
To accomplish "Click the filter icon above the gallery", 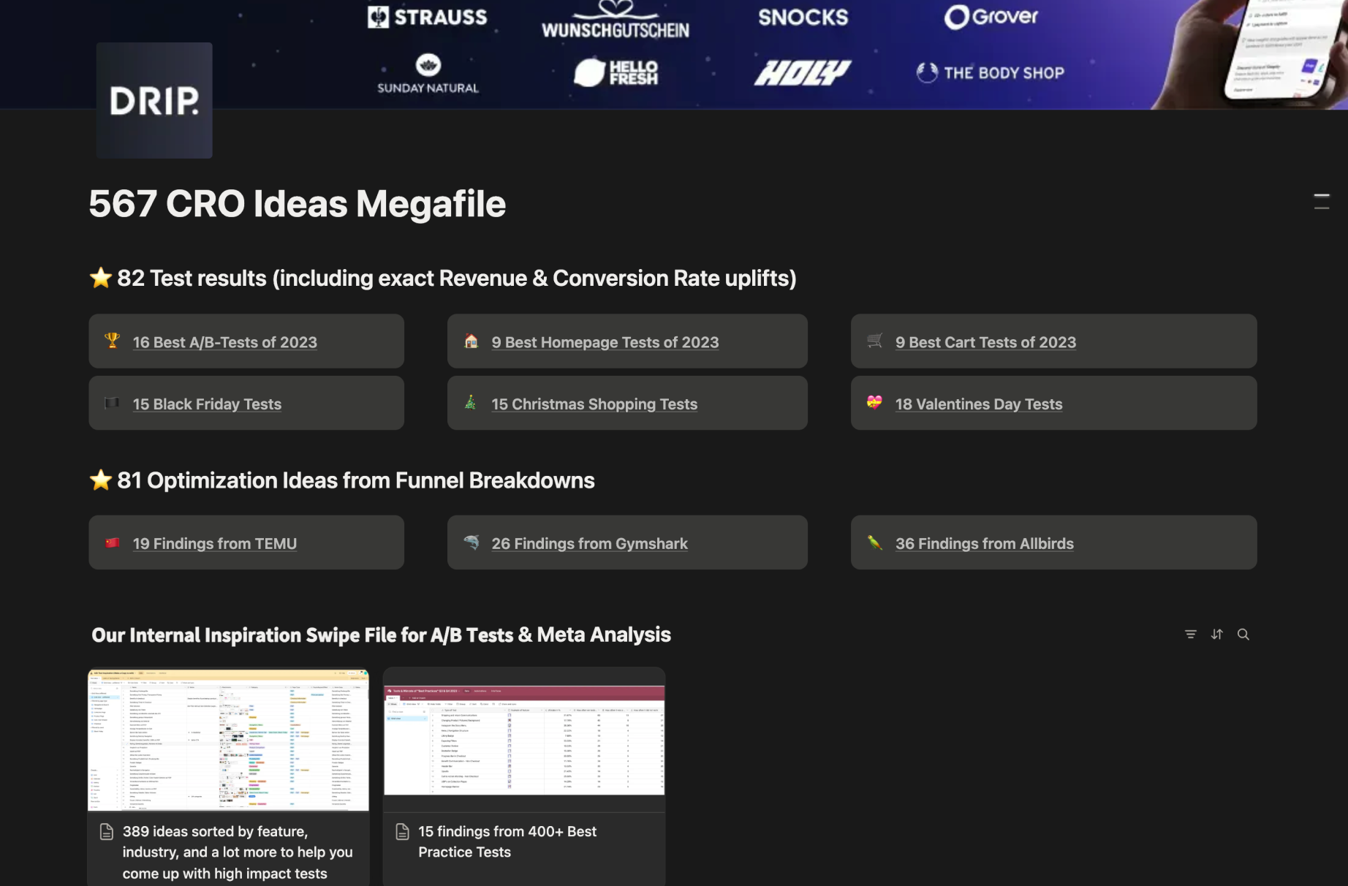I will click(1190, 635).
